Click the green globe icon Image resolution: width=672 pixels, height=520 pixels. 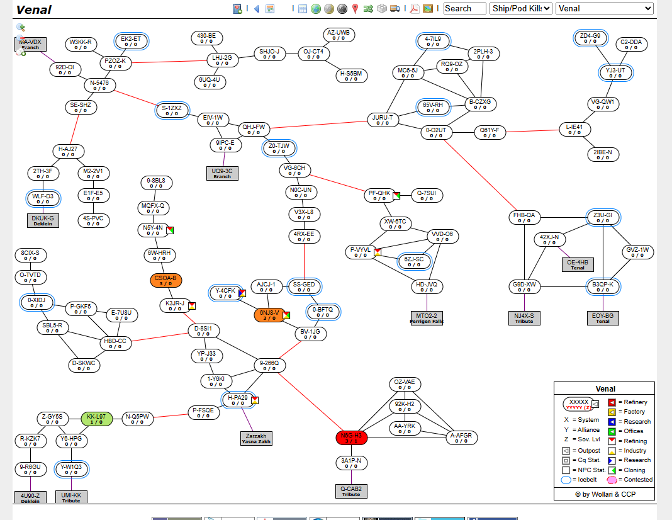[316, 9]
